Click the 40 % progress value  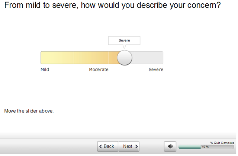pos(205,147)
